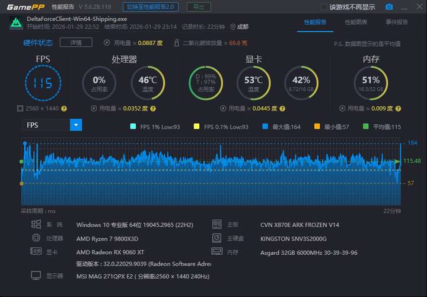Click the monitor display icon

pos(36,276)
